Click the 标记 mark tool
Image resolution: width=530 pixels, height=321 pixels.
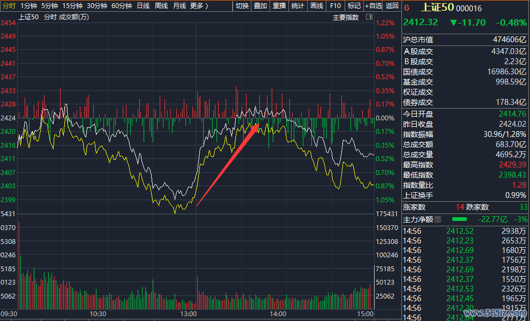354,6
